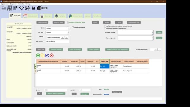Screen dimensions: 190x107
Task: Click the X-отчет button
Action: (119, 23)
